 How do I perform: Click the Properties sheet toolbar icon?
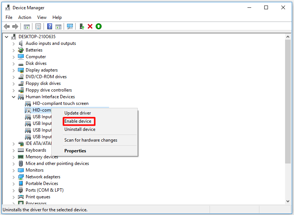pyautogui.click(x=38, y=26)
